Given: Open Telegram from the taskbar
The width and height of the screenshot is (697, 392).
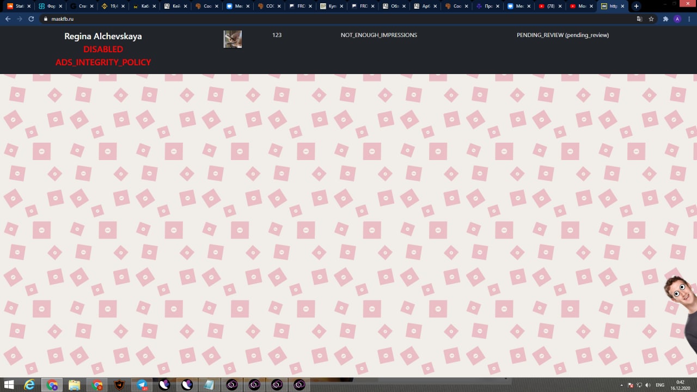Looking at the screenshot, I should point(142,385).
